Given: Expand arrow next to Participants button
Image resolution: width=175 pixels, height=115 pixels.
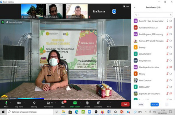Looking at the screenshot, I should 56,103.
